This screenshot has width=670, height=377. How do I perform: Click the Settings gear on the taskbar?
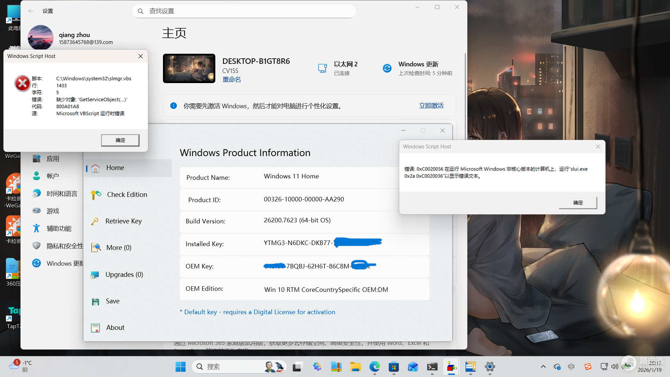coord(490,367)
